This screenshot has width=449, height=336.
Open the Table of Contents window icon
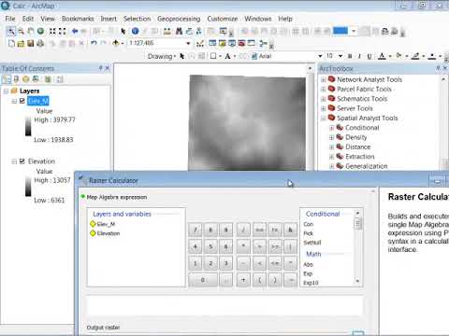click(212, 43)
